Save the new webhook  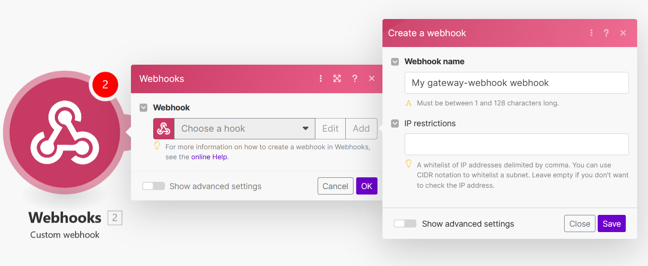612,223
